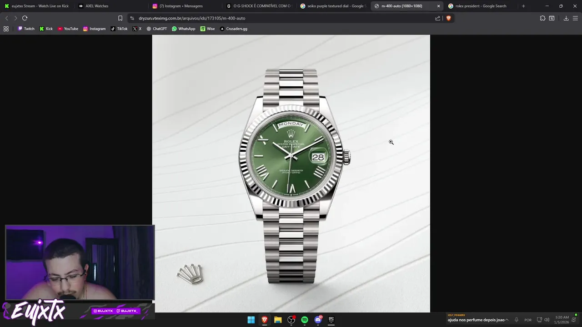Switch to seiko purple textured dial tab

[x=333, y=6]
